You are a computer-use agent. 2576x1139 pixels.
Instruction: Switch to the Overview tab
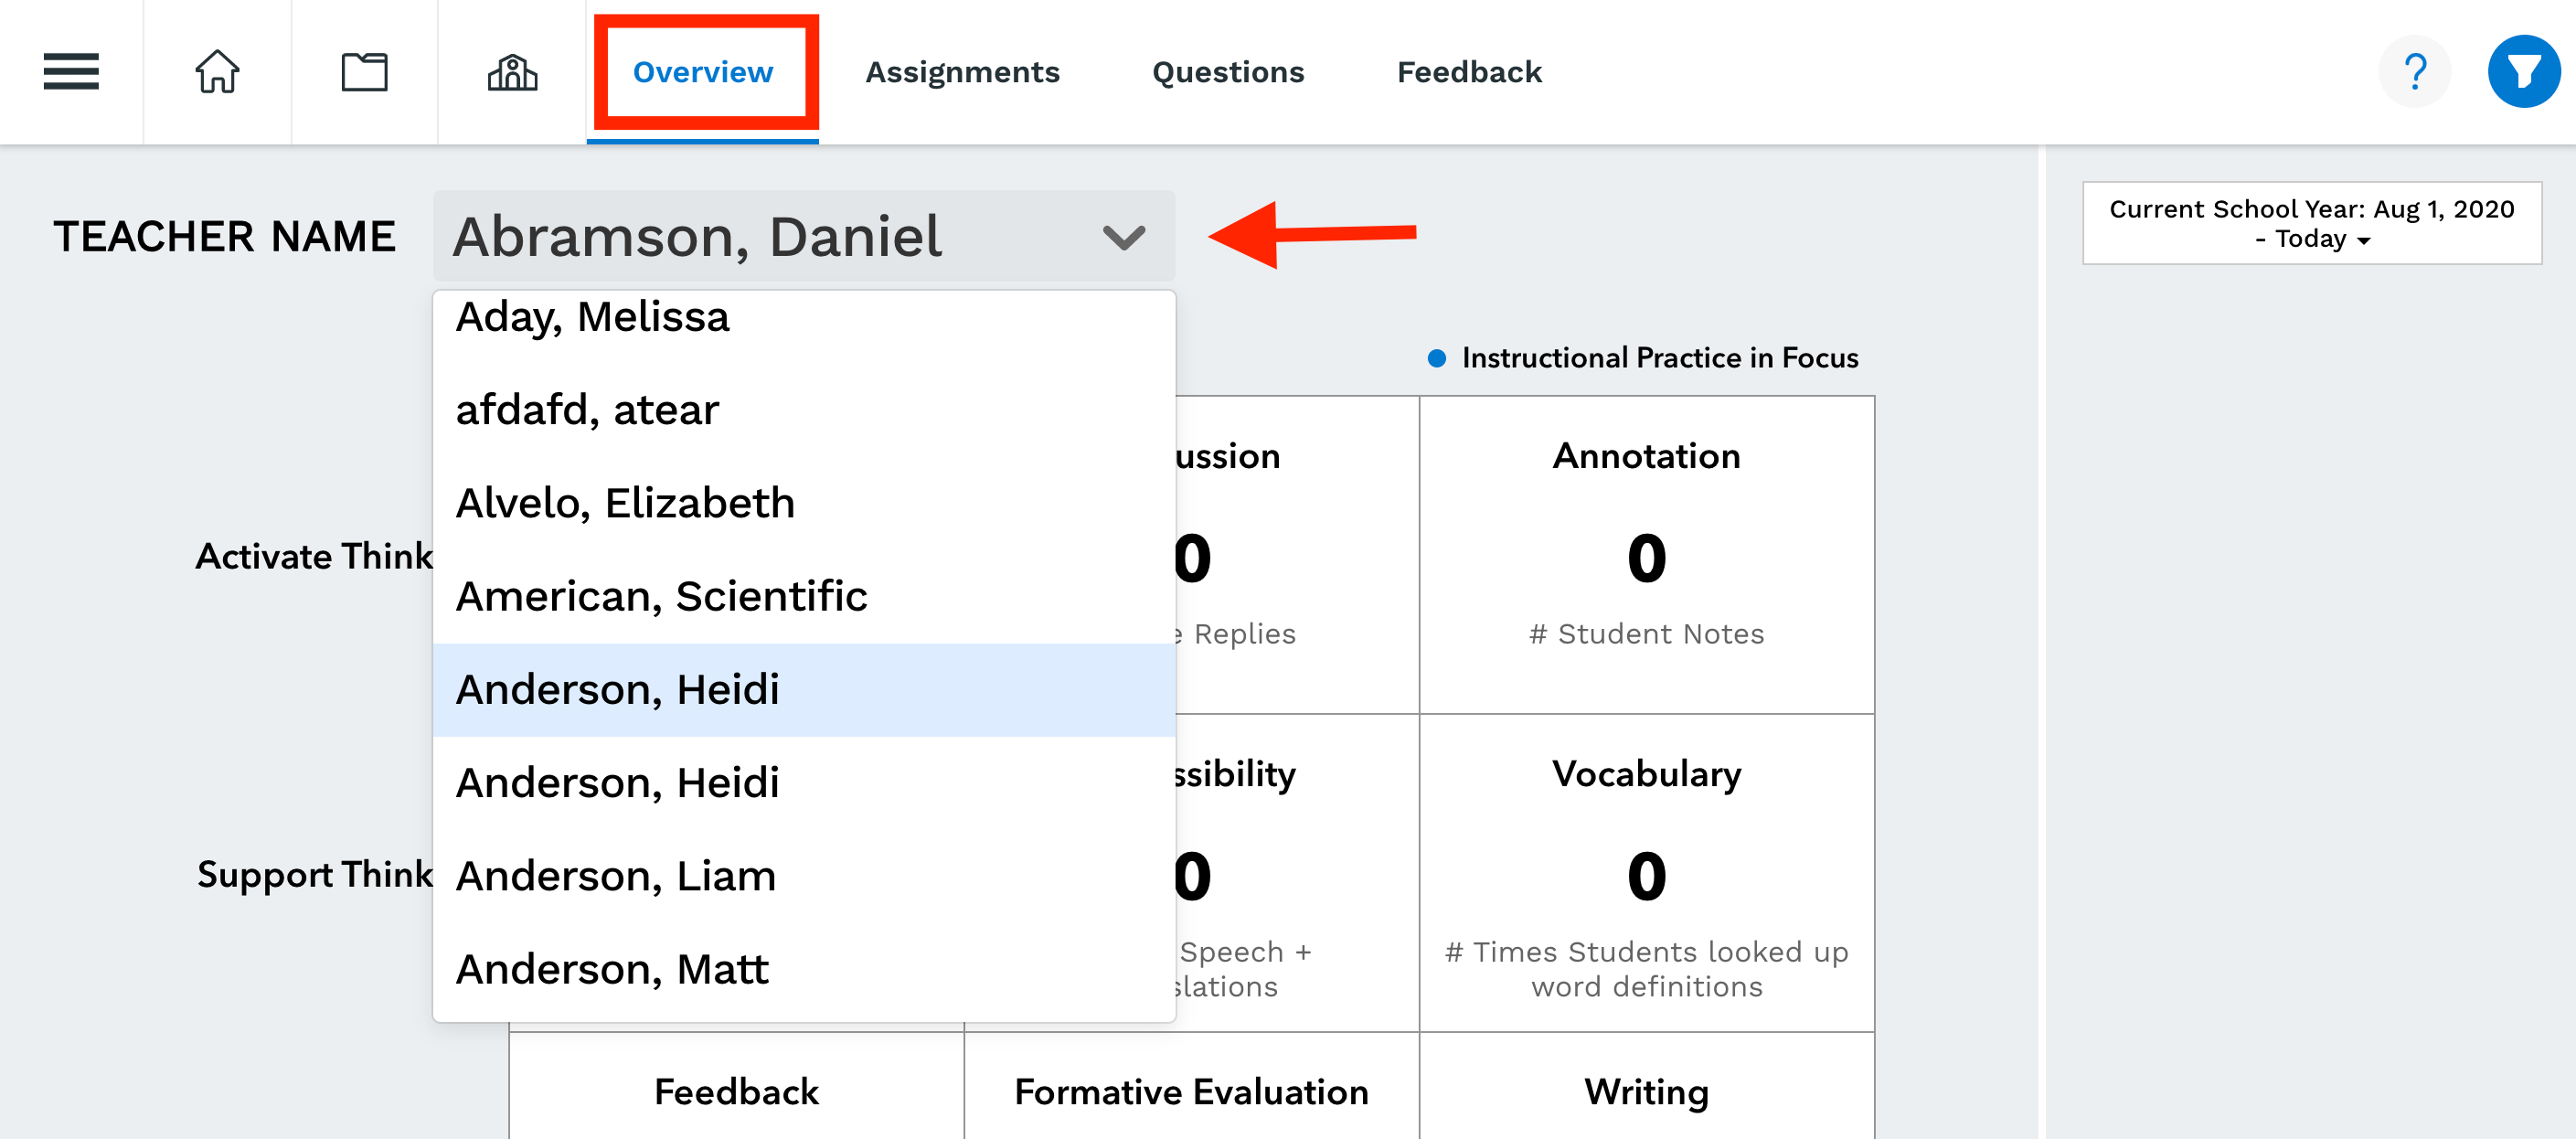[703, 72]
